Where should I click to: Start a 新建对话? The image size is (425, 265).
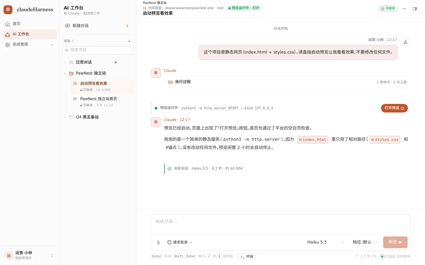point(97,26)
